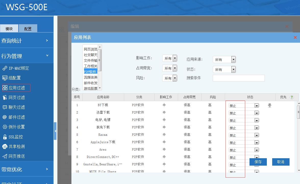Open the 应用来源 filter dropdown

pos(233,60)
